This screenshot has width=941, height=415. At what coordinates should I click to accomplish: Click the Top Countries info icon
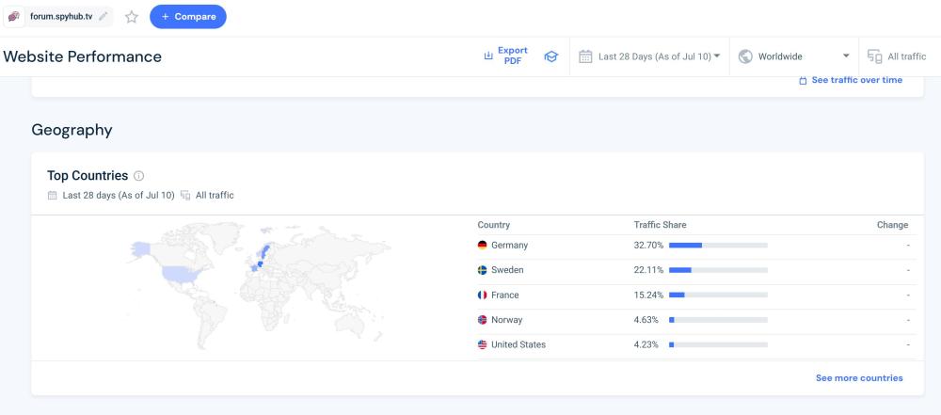(x=139, y=176)
